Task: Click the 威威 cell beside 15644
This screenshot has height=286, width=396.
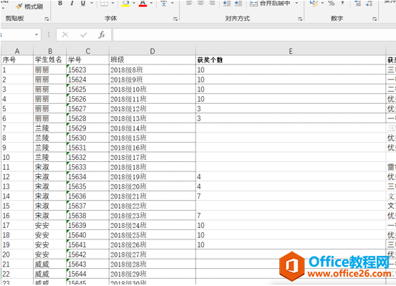Action: 50,274
